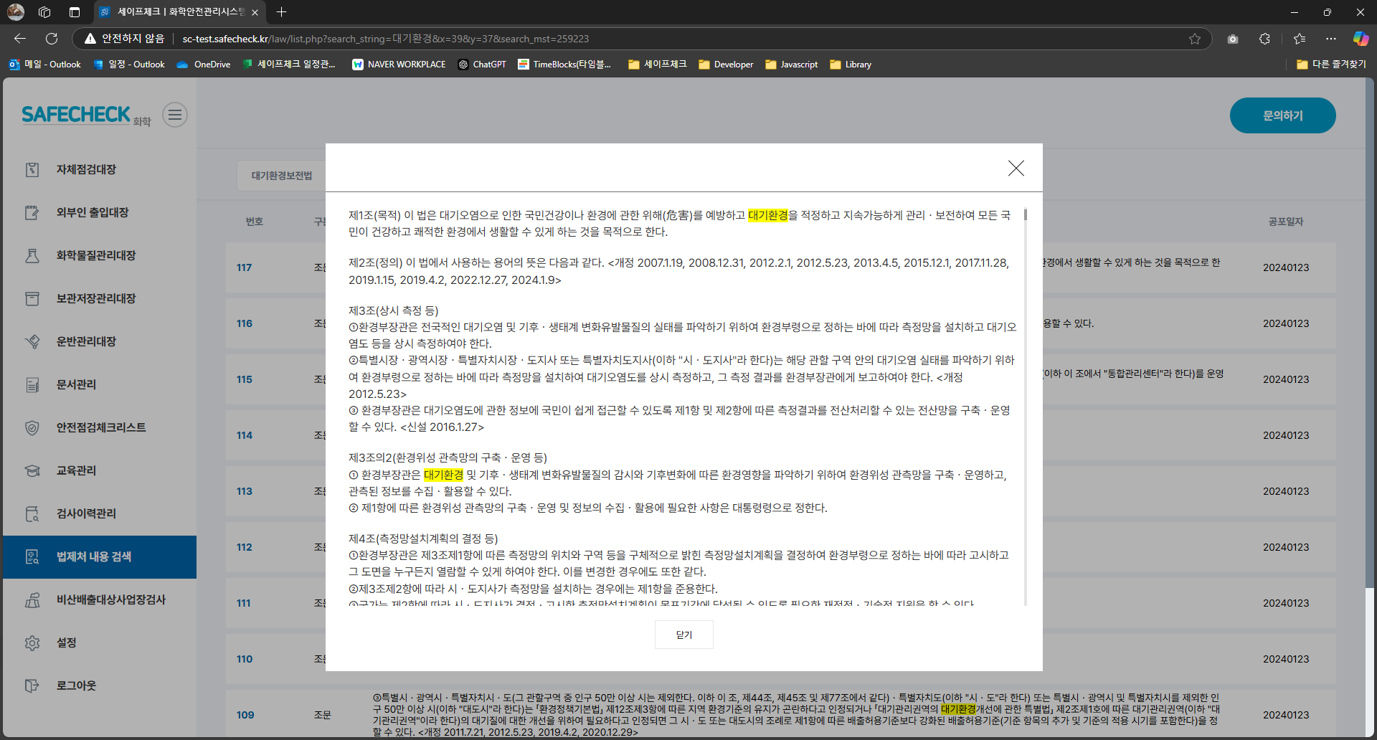This screenshot has height=740, width=1377.
Task: Open 일정 - Outlook bookmark
Action: click(129, 65)
